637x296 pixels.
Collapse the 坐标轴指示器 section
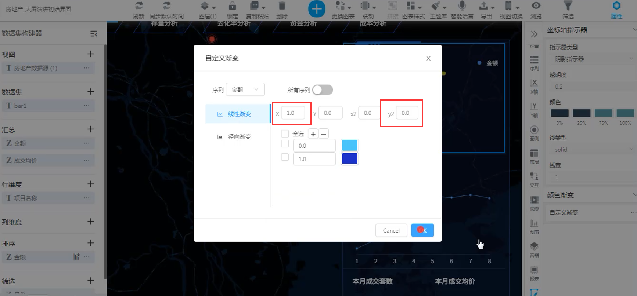pos(634,30)
